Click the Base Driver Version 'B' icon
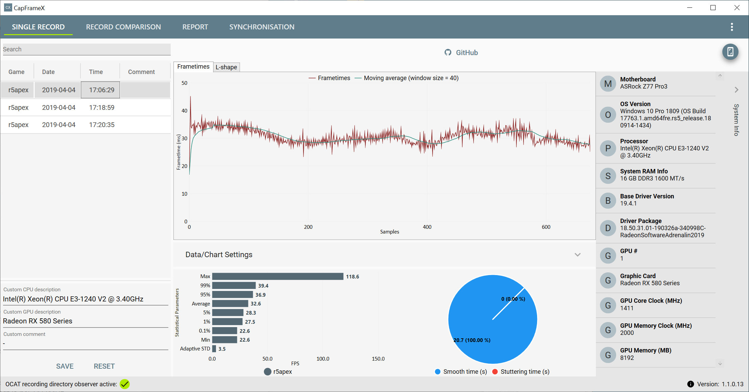This screenshot has width=749, height=392. [608, 200]
